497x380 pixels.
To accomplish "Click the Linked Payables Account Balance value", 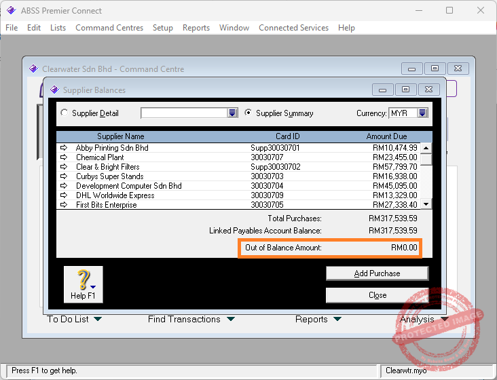I will tap(393, 231).
